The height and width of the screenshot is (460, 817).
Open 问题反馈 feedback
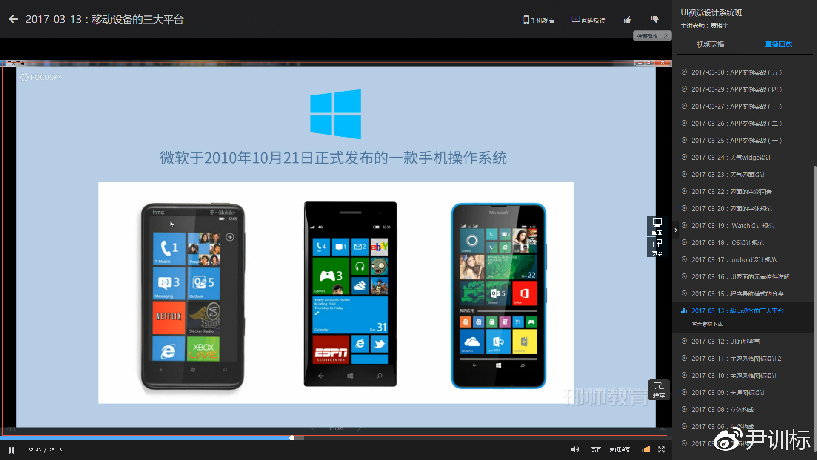pyautogui.click(x=588, y=20)
